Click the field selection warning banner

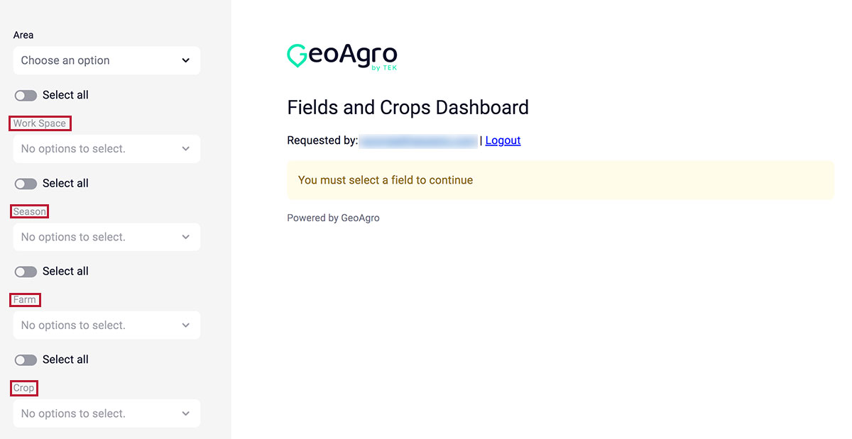[560, 180]
